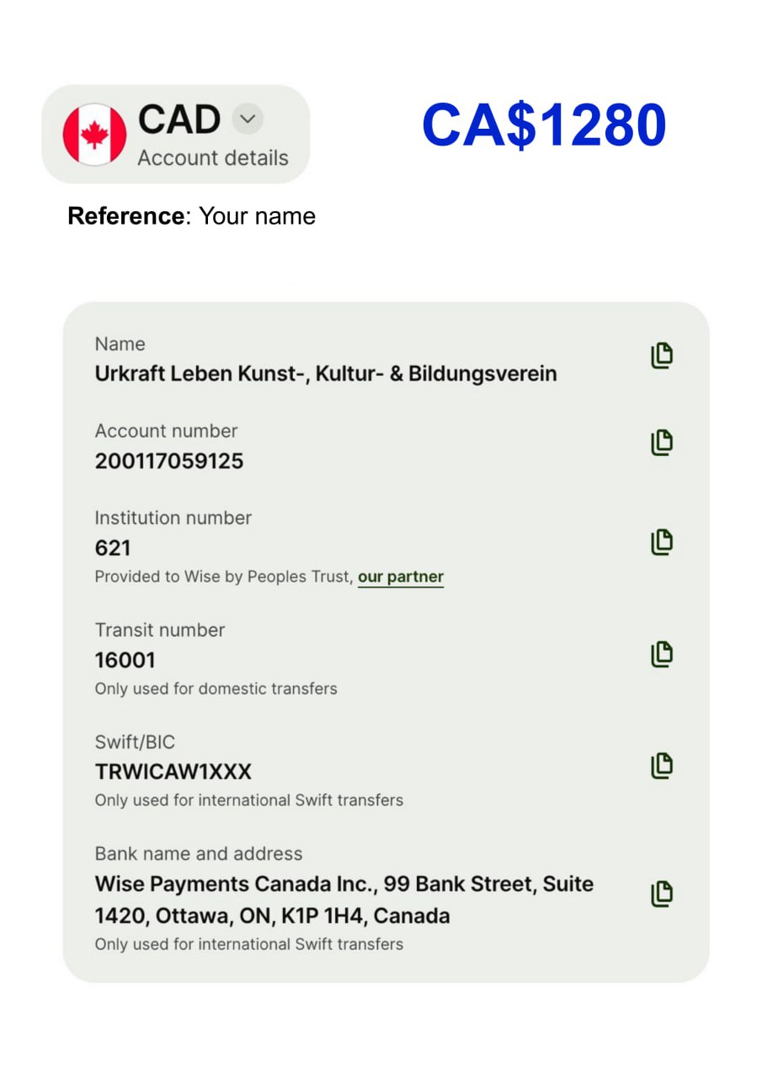The image size is (762, 1077).
Task: Copy the institution number 621
Action: click(662, 542)
